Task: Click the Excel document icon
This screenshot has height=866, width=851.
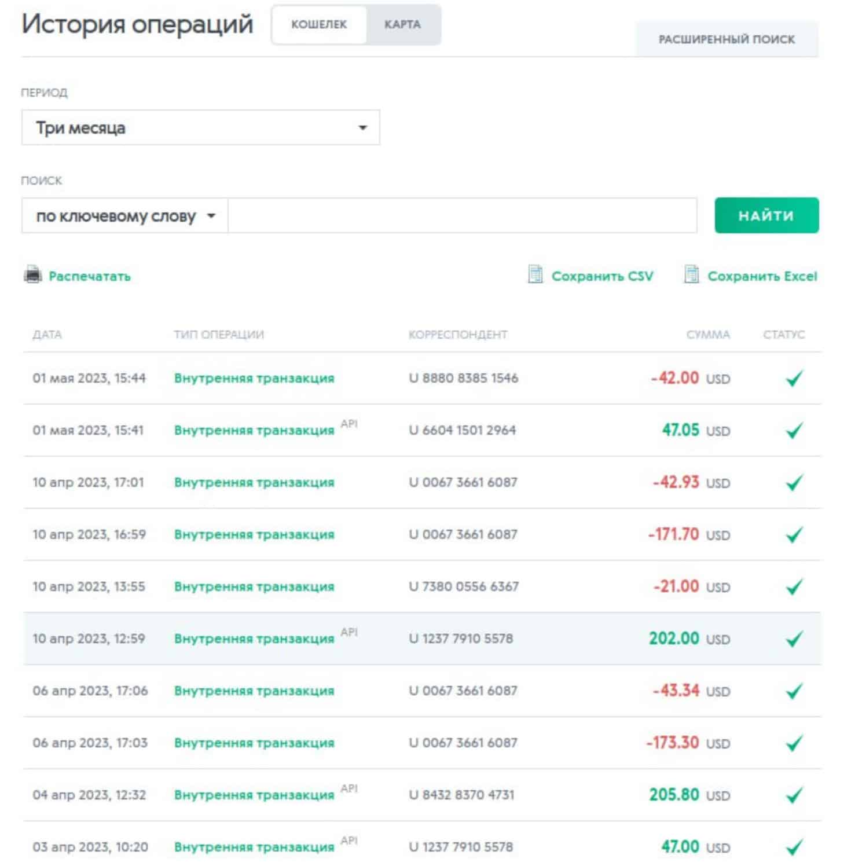Action: (x=691, y=275)
